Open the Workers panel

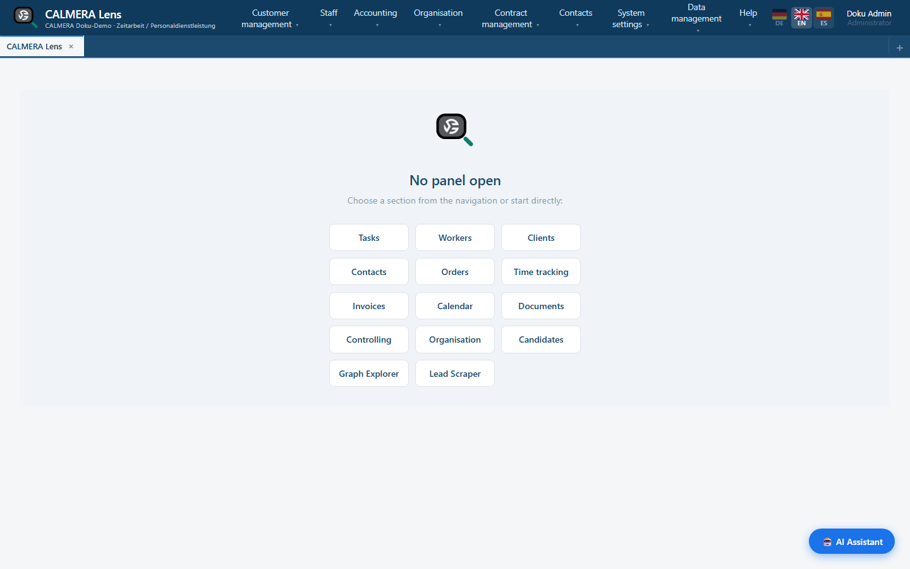[x=455, y=238]
